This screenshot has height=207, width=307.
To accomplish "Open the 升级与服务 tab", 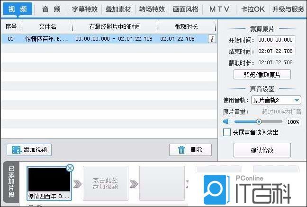I will point(288,9).
